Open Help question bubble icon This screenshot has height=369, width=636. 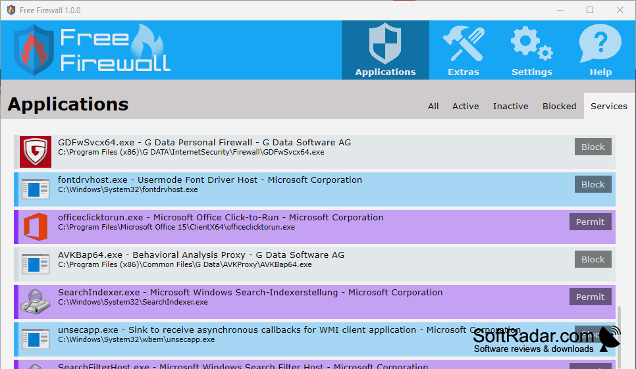tap(600, 50)
